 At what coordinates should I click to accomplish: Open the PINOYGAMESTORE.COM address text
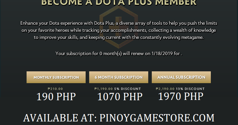point(157,118)
